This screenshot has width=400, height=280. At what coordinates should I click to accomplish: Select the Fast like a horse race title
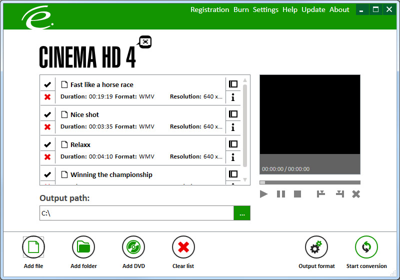point(102,84)
